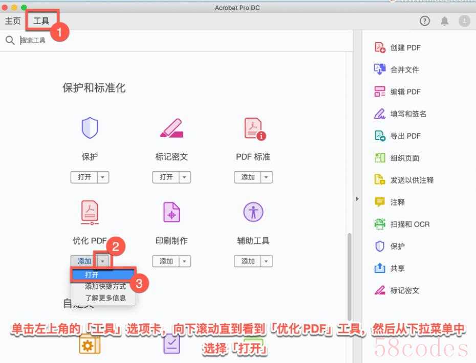Image resolution: width=476 pixels, height=363 pixels.
Task: Select the 共享 label in sidebar
Action: click(397, 268)
